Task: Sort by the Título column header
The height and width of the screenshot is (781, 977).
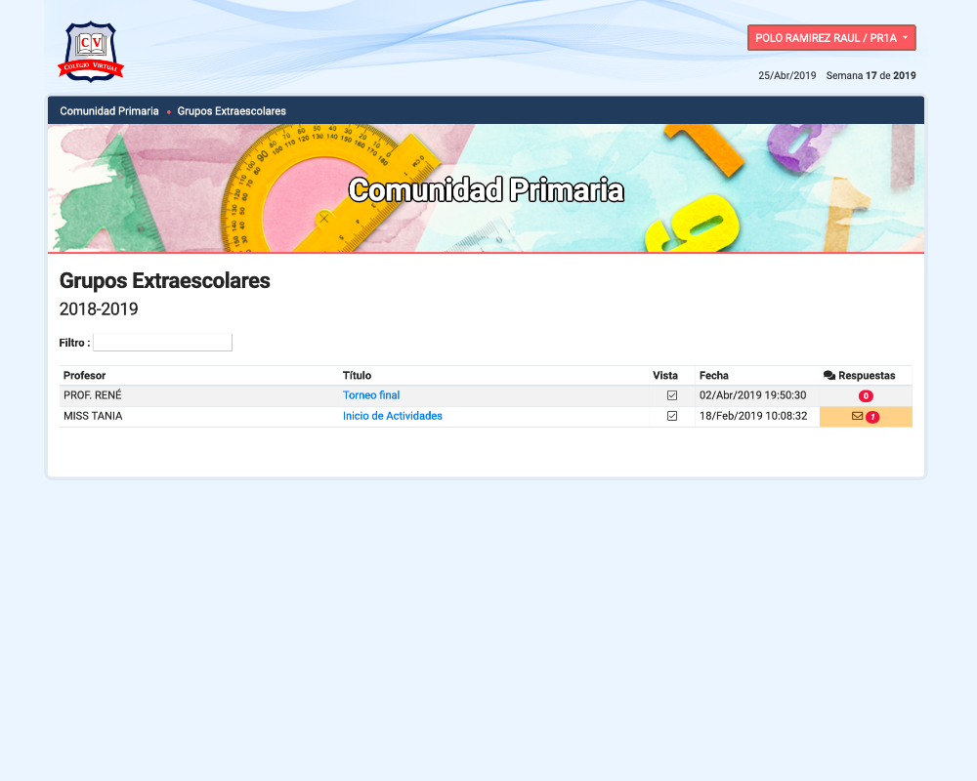Action: point(357,375)
